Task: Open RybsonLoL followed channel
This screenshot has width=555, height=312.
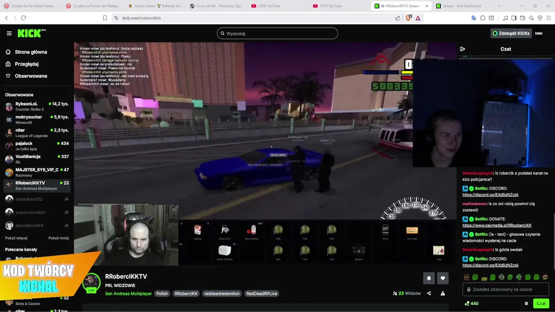Action: tap(37, 106)
